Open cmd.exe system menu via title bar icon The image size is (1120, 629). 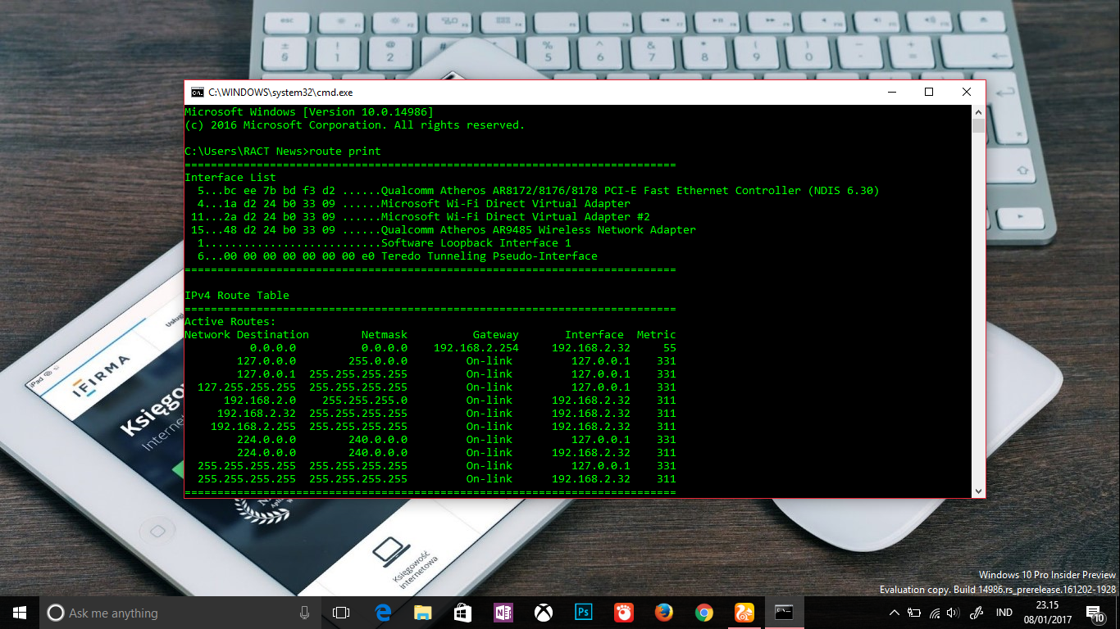click(195, 92)
